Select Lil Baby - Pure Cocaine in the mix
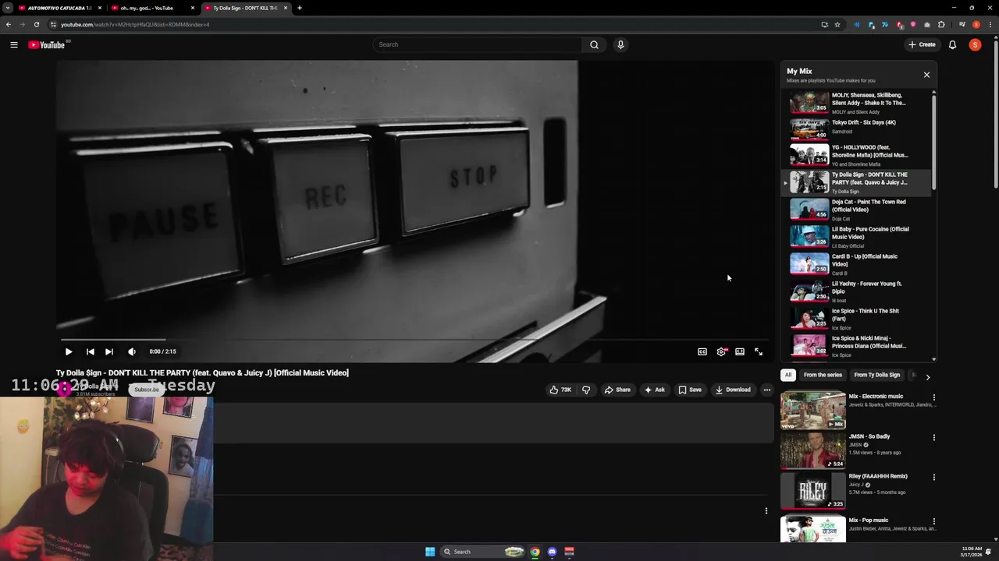999x561 pixels. 857,237
